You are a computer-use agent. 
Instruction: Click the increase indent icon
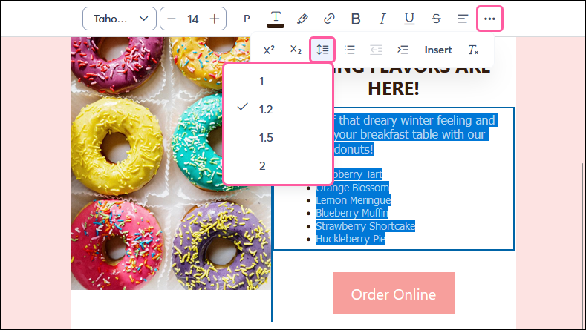pyautogui.click(x=403, y=50)
